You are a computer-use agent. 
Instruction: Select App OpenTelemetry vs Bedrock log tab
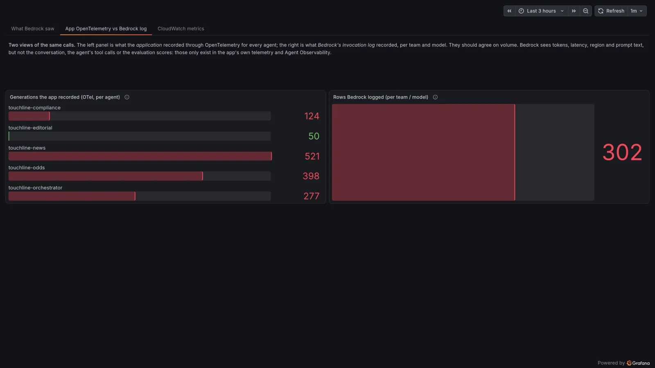point(106,29)
